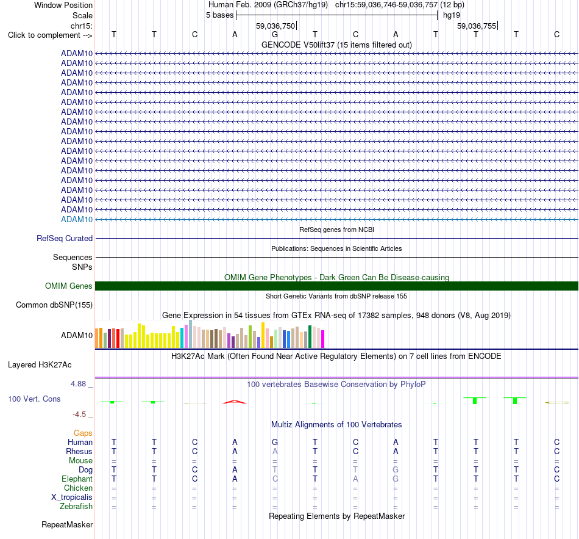Open 'Multiz Alignments of 100 Vertebrates' title

tap(336, 425)
